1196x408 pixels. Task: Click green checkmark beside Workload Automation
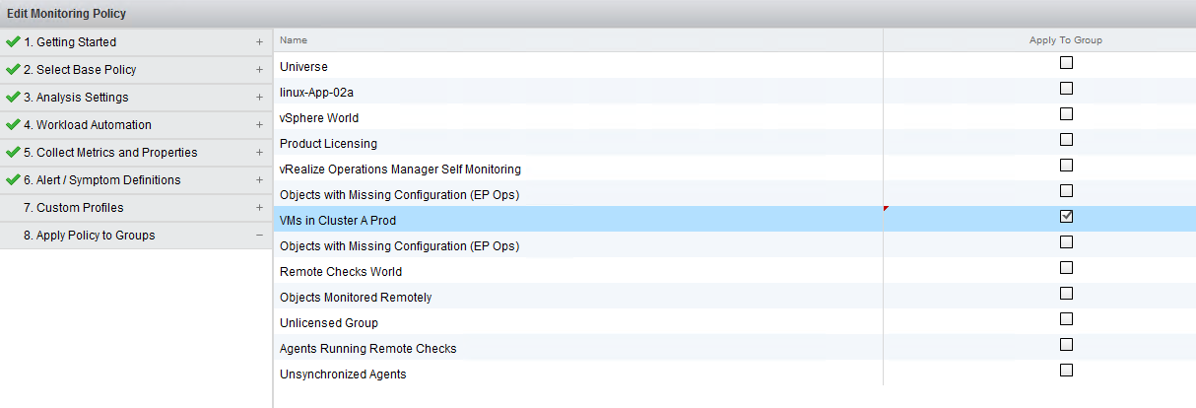click(13, 125)
